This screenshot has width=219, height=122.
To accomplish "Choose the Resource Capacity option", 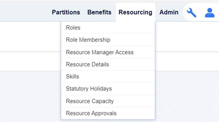I will tap(108, 101).
